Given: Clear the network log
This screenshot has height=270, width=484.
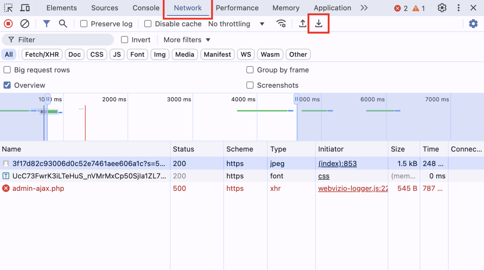Looking at the screenshot, I should click(25, 23).
